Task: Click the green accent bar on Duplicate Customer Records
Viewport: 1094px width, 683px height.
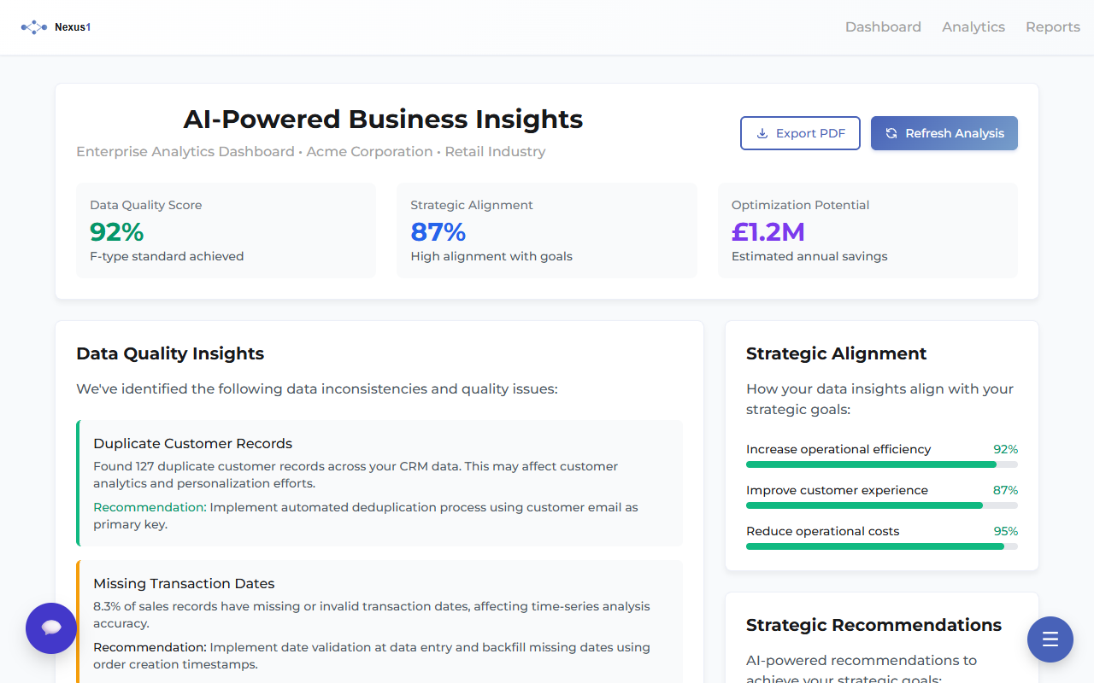Action: click(x=79, y=483)
